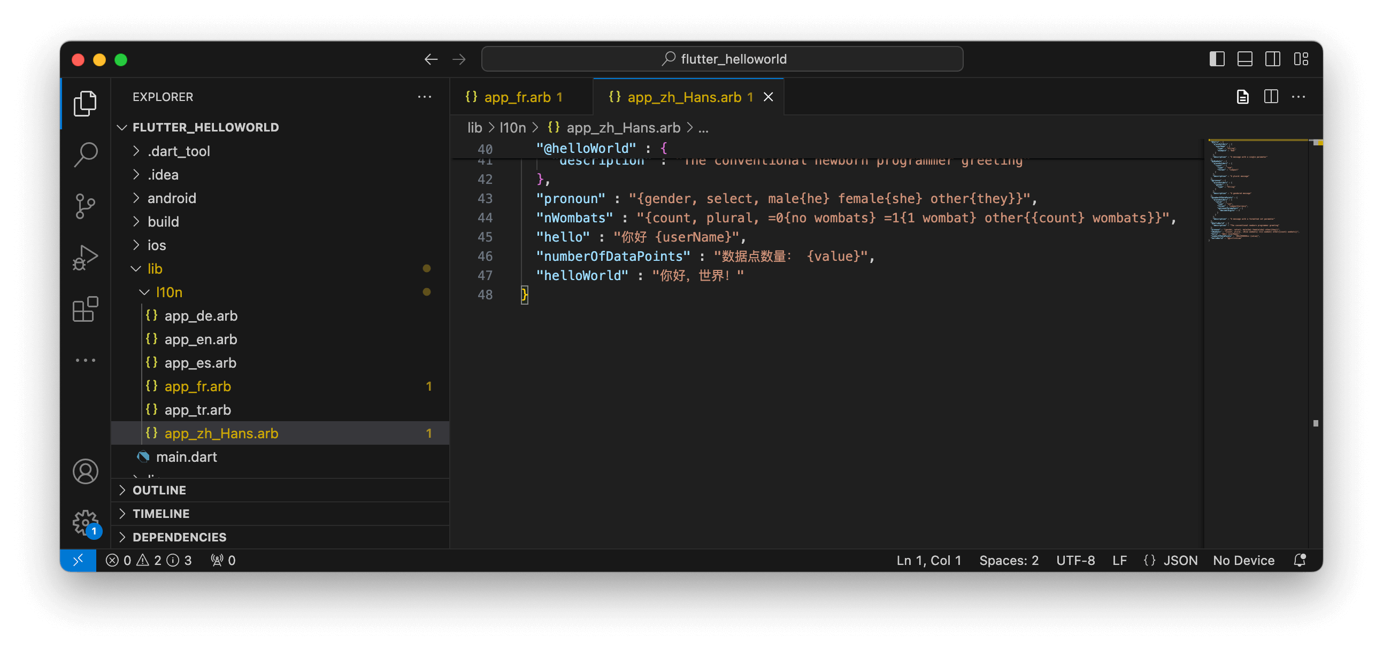Select app_zh_Hans.arb in the explorer tree
1383x651 pixels.
point(280,433)
